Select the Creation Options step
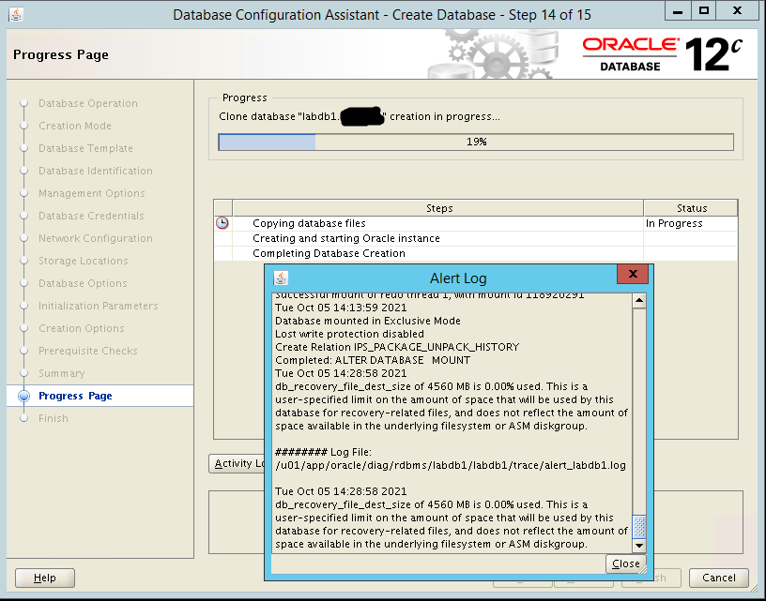This screenshot has width=766, height=601. (x=81, y=328)
